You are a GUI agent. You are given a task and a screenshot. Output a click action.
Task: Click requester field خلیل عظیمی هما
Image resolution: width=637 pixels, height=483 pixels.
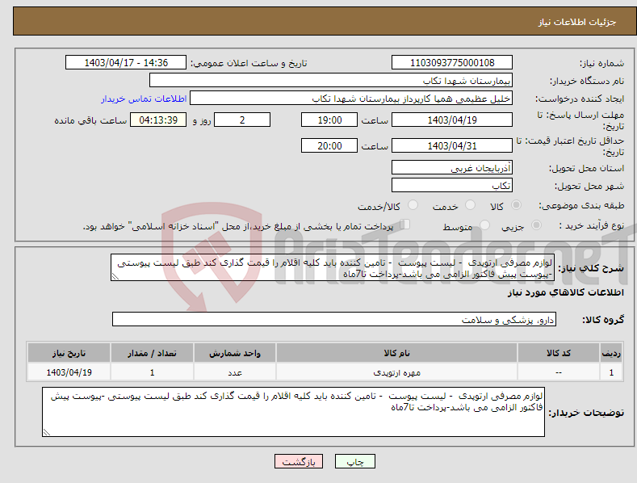351,98
